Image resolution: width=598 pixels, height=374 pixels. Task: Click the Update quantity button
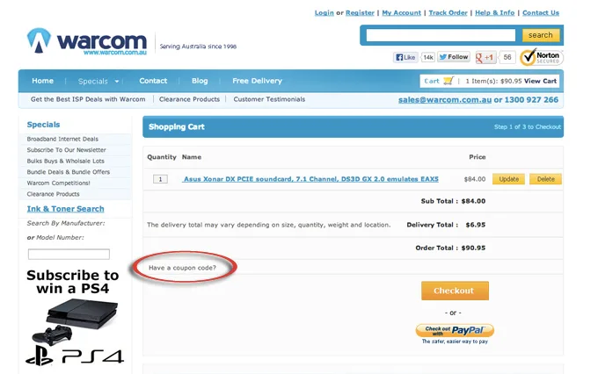[508, 179]
